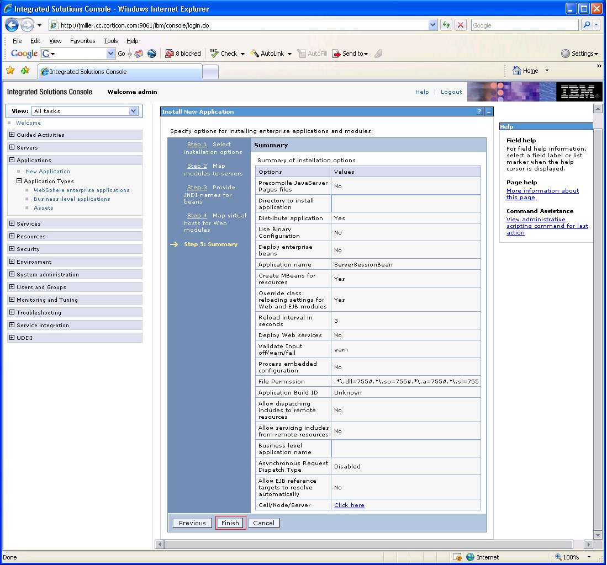The width and height of the screenshot is (607, 565).
Task: Go to Step 1 link
Action: click(x=197, y=144)
